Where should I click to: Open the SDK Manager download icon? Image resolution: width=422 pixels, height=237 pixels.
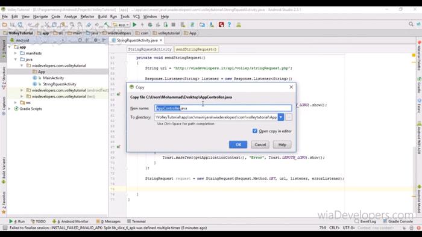point(212,25)
